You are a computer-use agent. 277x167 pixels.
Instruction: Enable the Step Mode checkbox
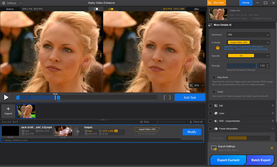click(x=214, y=77)
